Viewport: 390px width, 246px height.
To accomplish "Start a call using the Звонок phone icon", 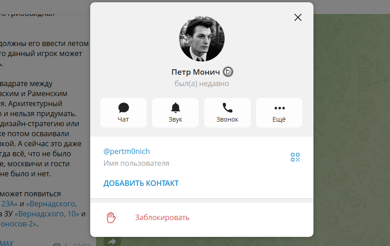I will (227, 113).
